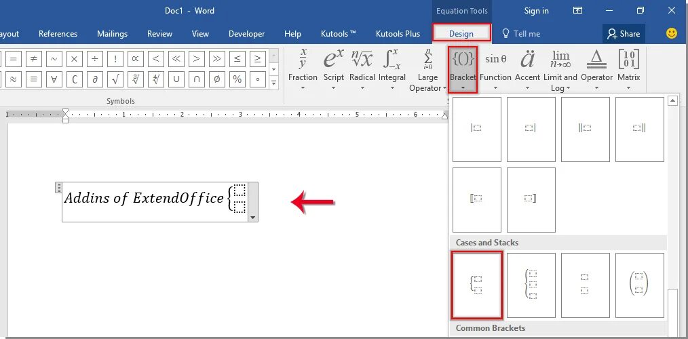The height and width of the screenshot is (339, 688).
Task: Expand the Symbols gallery with More arrow
Action: click(274, 82)
